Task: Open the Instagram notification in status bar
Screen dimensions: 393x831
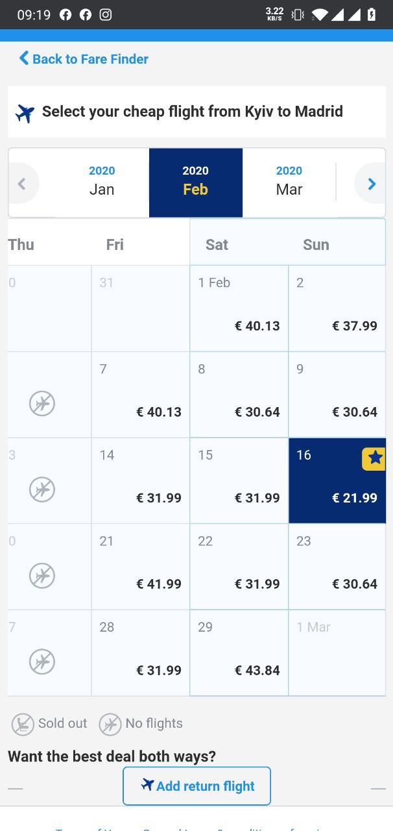Action: coord(106,14)
